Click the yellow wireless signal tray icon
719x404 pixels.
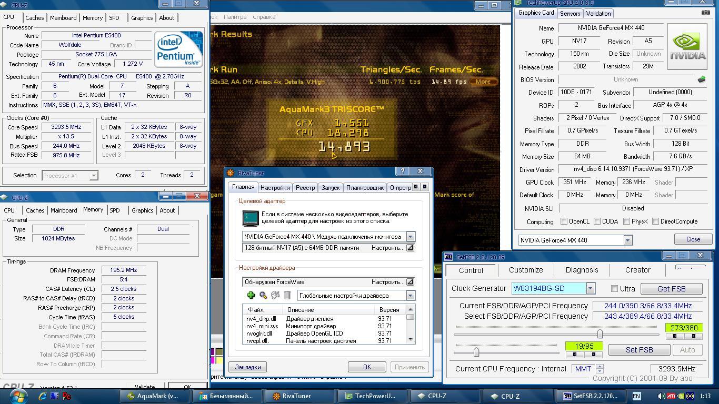pyautogui.click(x=690, y=396)
